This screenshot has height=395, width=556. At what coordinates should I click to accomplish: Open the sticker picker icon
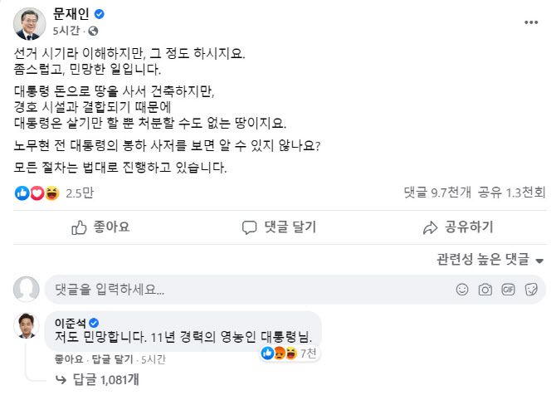click(x=530, y=290)
